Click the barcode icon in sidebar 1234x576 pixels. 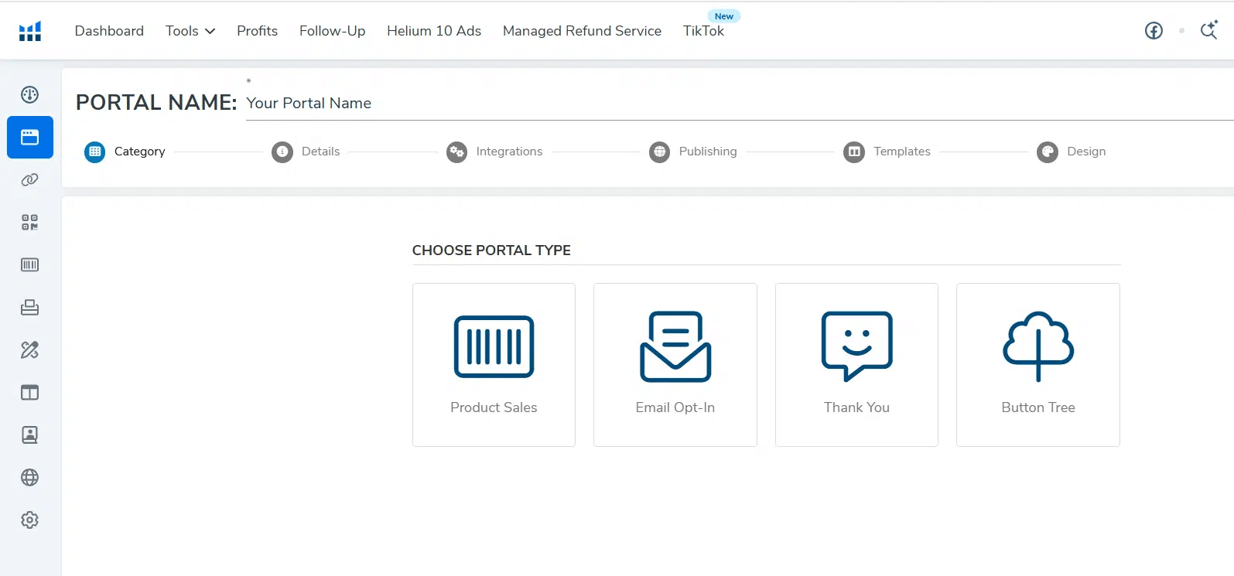pyautogui.click(x=30, y=265)
